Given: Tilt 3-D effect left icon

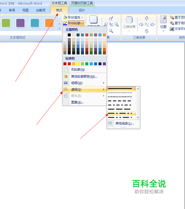Looking at the screenshot, I should [141, 25].
